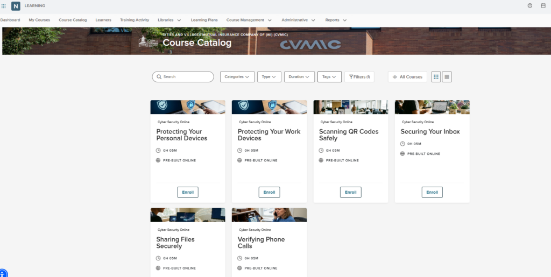Viewport: 551px width, 277px height.
Task: Enroll in Scanning QR Codes Safely
Action: point(351,193)
